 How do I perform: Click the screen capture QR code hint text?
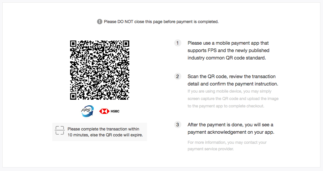[x=233, y=99]
